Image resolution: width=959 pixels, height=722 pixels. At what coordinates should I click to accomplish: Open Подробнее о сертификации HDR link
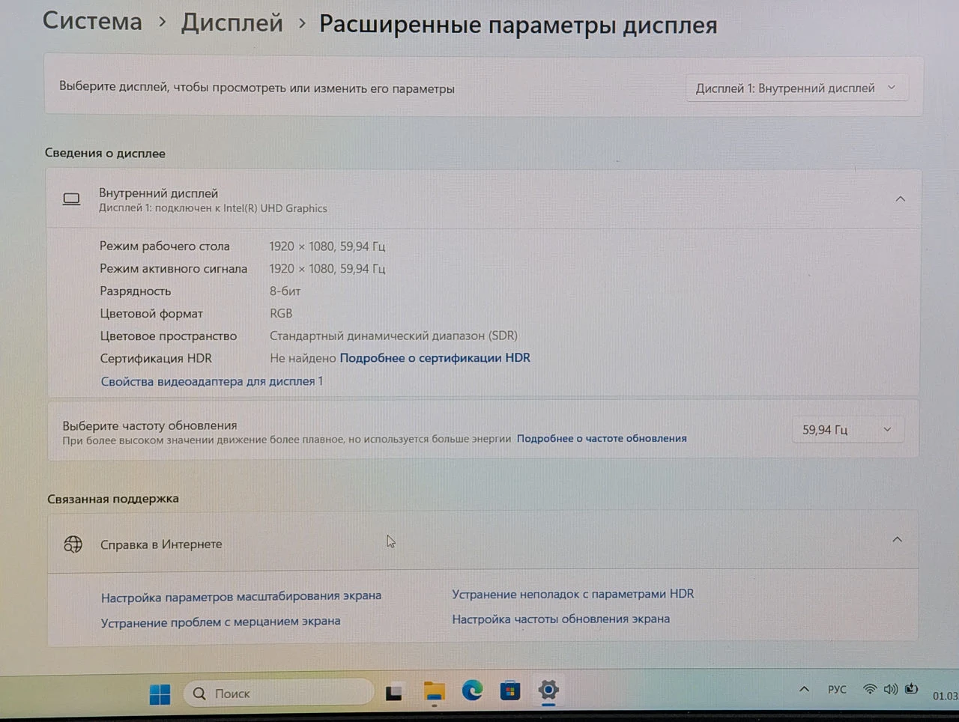tap(435, 358)
